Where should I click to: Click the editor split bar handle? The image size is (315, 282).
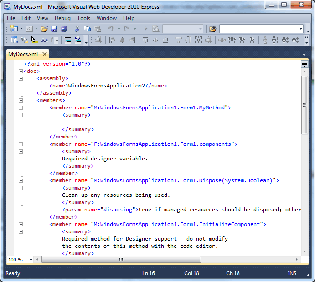coord(305,64)
